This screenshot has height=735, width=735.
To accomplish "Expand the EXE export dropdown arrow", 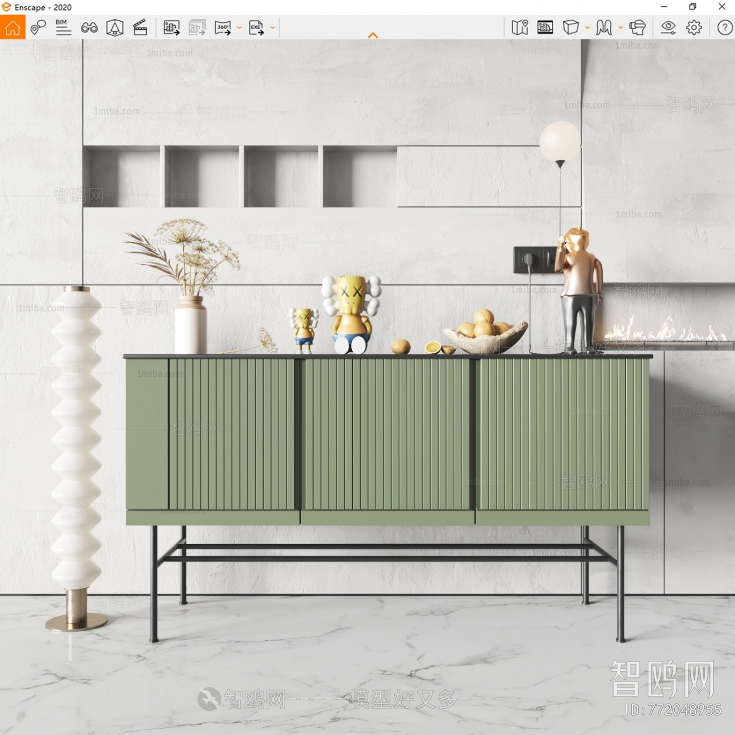I will 272,27.
